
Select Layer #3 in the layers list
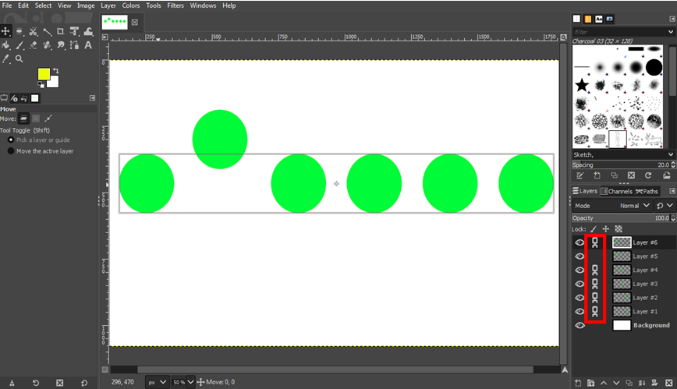pyautogui.click(x=644, y=284)
